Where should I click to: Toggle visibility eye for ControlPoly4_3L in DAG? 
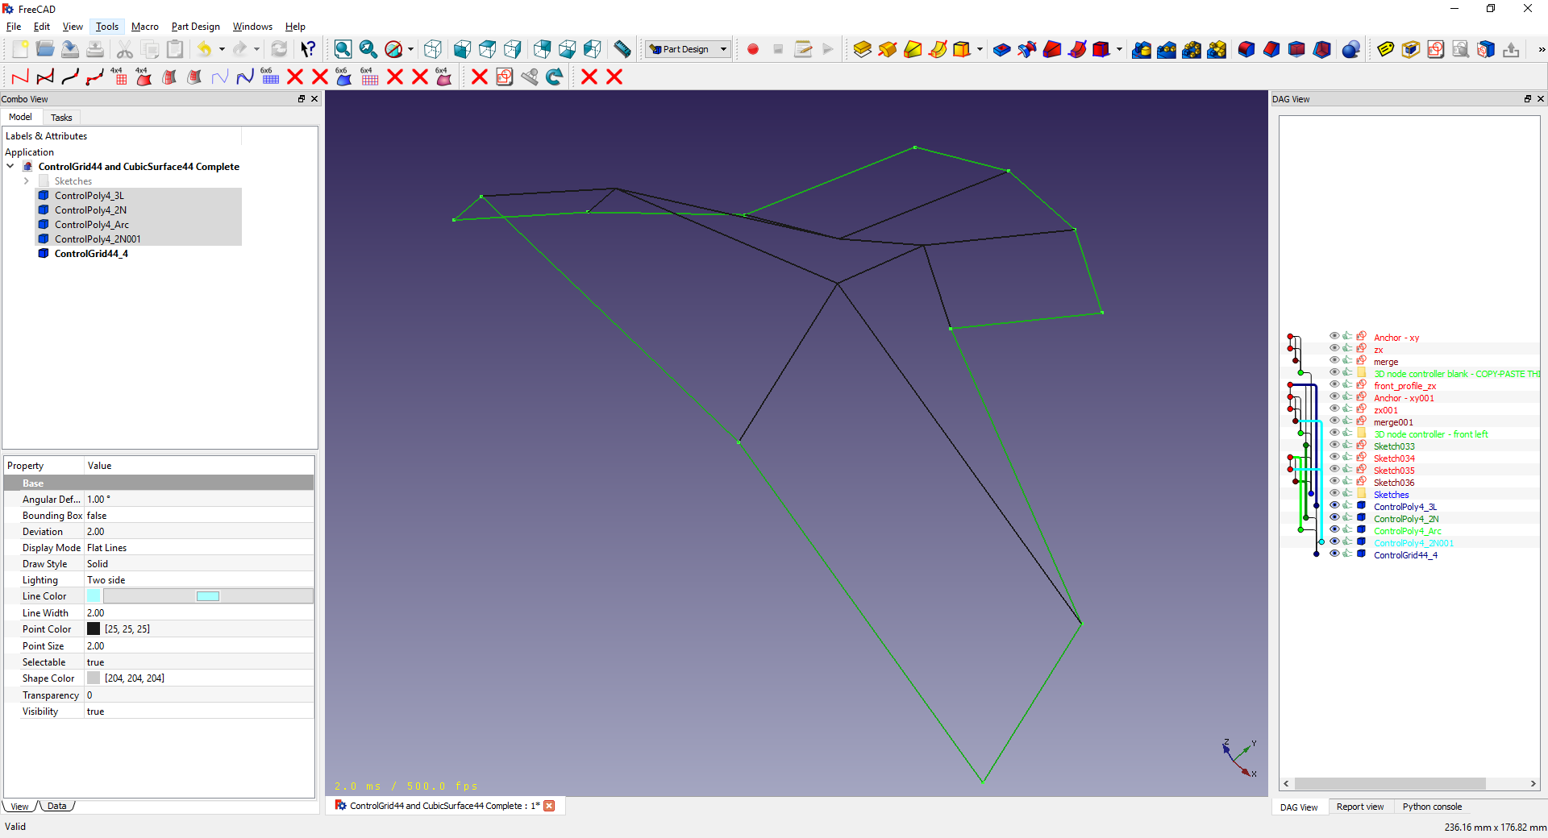point(1334,506)
